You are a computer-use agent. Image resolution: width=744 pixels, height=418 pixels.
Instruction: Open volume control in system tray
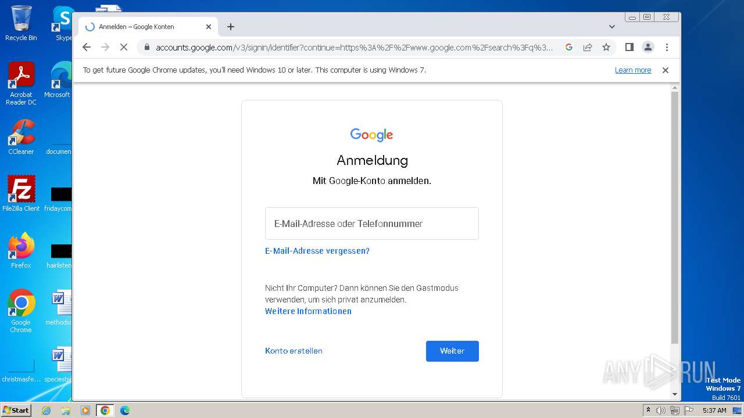pos(661,410)
